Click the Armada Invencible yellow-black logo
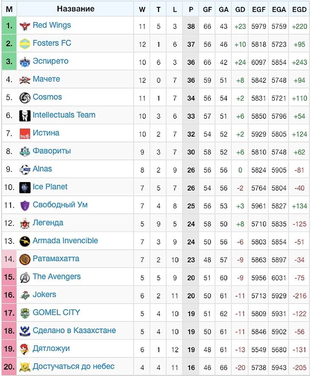This screenshot has height=376, width=310. (x=25, y=241)
